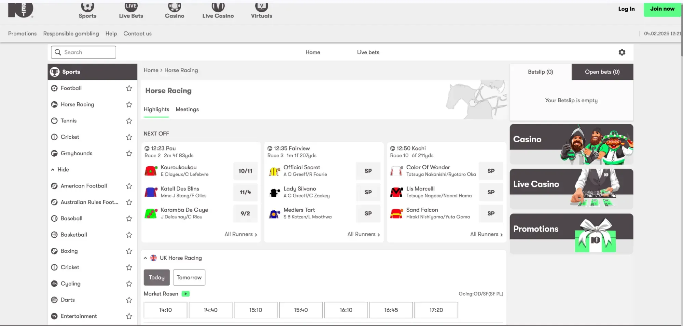Image resolution: width=683 pixels, height=326 pixels.
Task: Open the Open bets (0) tab
Action: click(602, 72)
